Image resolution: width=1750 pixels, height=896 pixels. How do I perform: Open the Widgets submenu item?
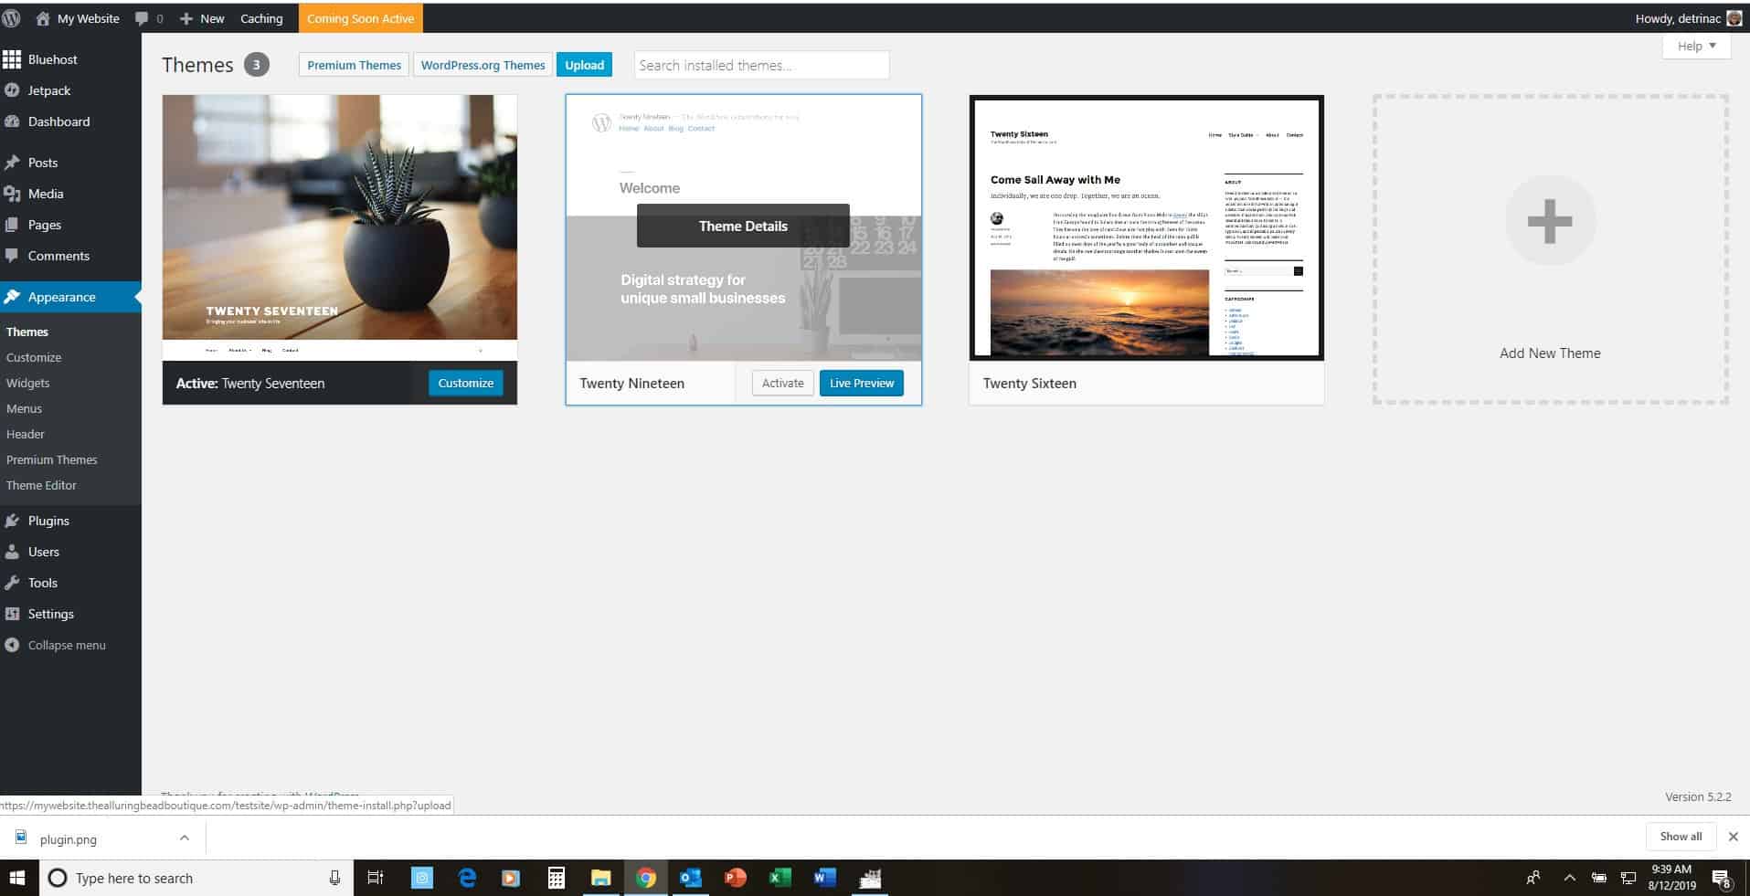27,383
